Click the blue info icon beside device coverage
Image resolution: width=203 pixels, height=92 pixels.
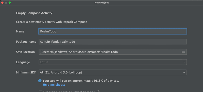tap(40, 81)
